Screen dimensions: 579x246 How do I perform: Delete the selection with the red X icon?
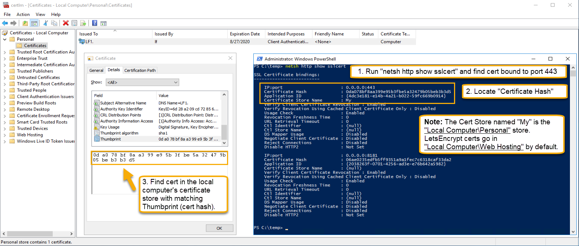tap(66, 23)
